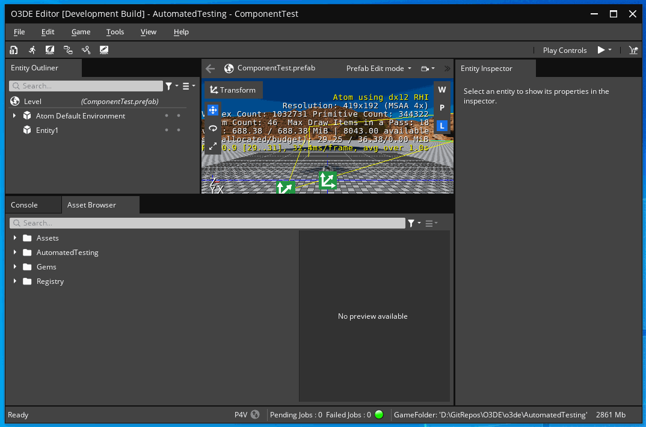Switch to Parent space with P button
This screenshot has width=646, height=427.
point(442,108)
